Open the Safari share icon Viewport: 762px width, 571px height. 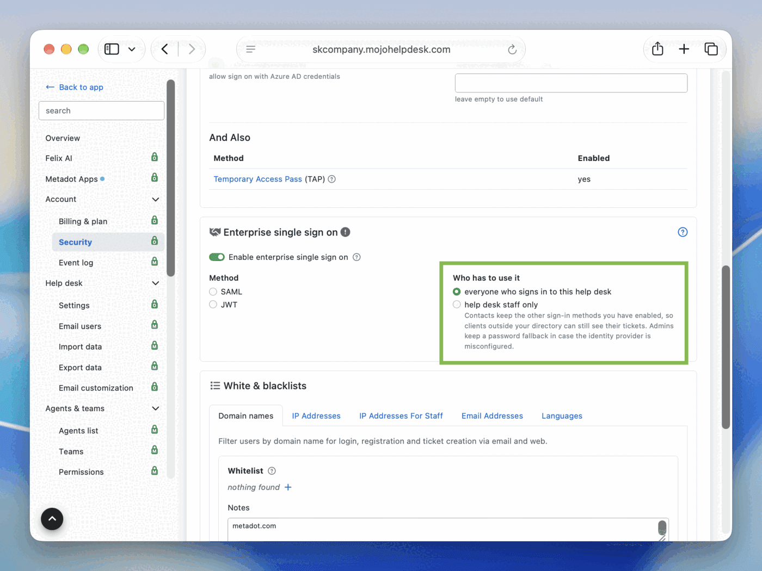pos(657,49)
